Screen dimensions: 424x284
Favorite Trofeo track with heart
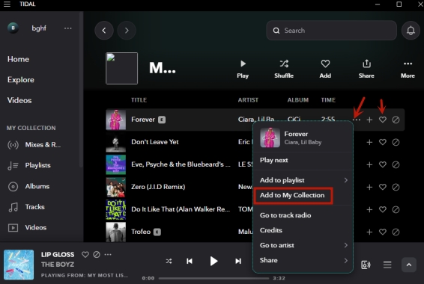click(382, 232)
